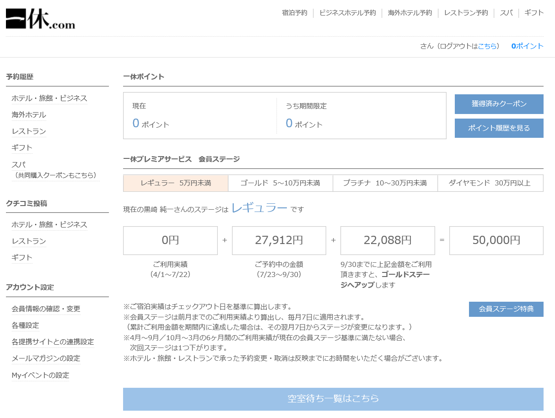Open メールマガジンの設定

tap(46, 358)
